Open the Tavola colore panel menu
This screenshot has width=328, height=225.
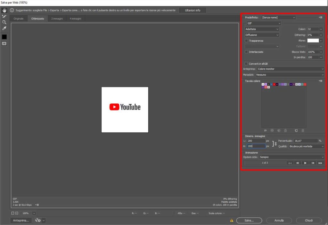320,81
